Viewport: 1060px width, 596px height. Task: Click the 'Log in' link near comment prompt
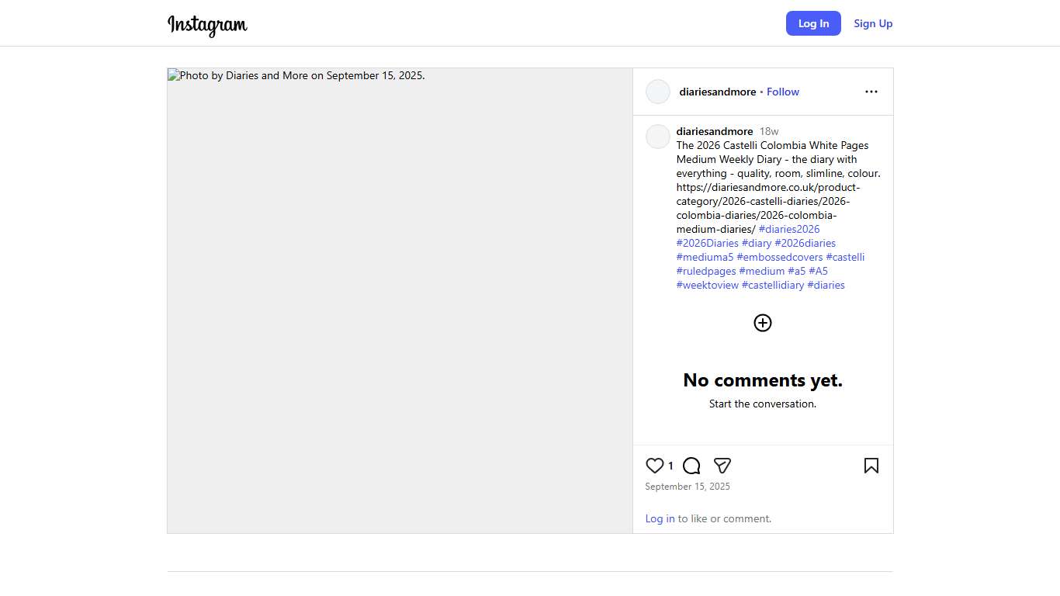click(660, 518)
